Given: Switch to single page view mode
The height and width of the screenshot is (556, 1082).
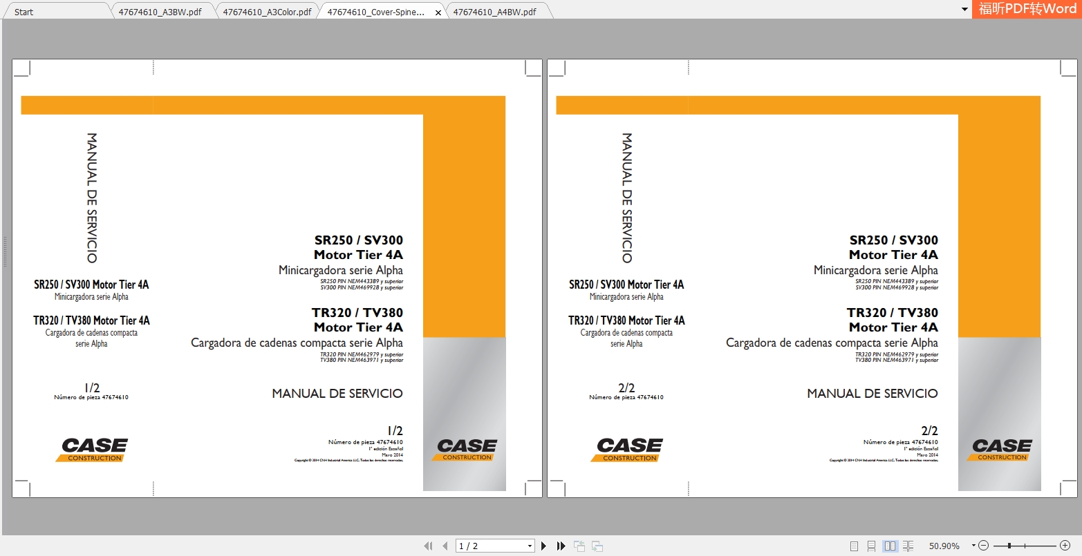Looking at the screenshot, I should pos(854,546).
